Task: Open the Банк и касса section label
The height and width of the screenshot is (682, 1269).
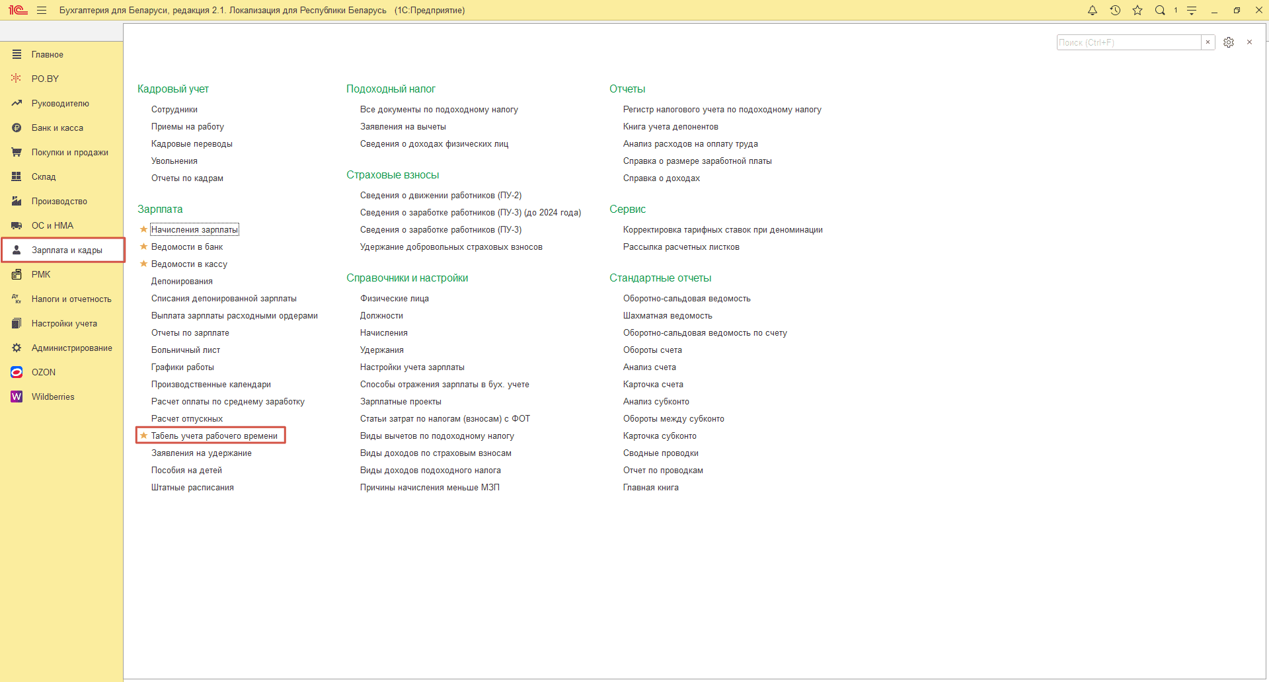Action: coord(58,128)
